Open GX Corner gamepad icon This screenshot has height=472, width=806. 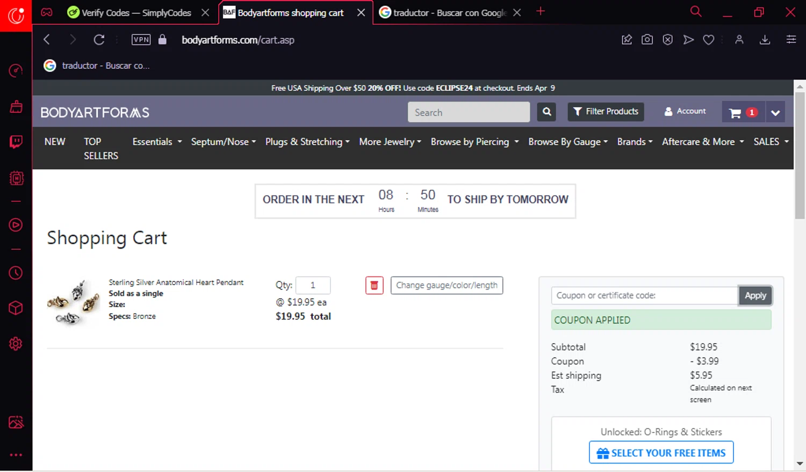pyautogui.click(x=47, y=12)
